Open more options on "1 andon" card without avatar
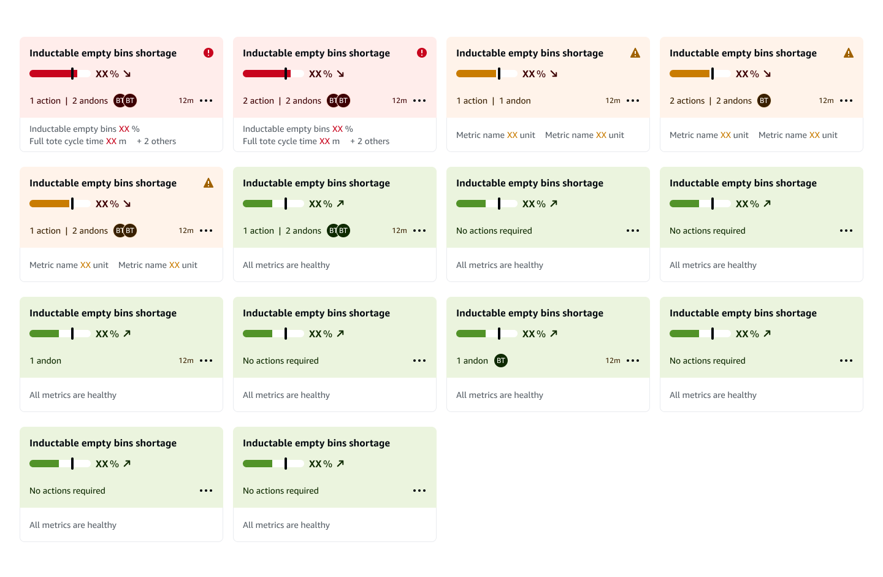This screenshot has width=883, height=577. (206, 361)
